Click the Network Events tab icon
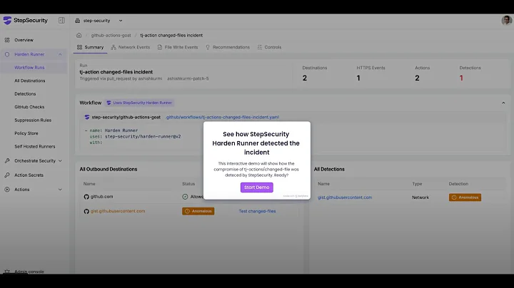 (x=114, y=47)
